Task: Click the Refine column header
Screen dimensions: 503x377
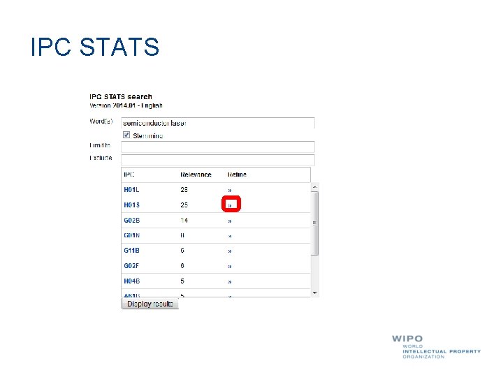Action: pyautogui.click(x=237, y=175)
